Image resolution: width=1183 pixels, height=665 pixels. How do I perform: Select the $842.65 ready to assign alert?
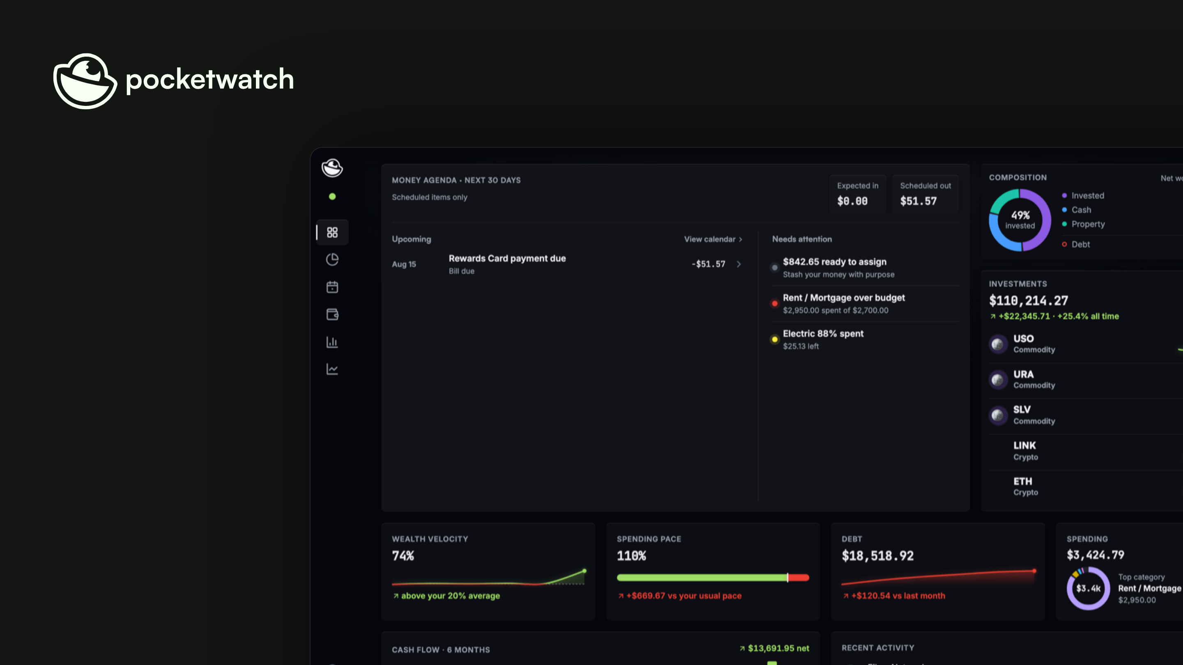[865, 268]
